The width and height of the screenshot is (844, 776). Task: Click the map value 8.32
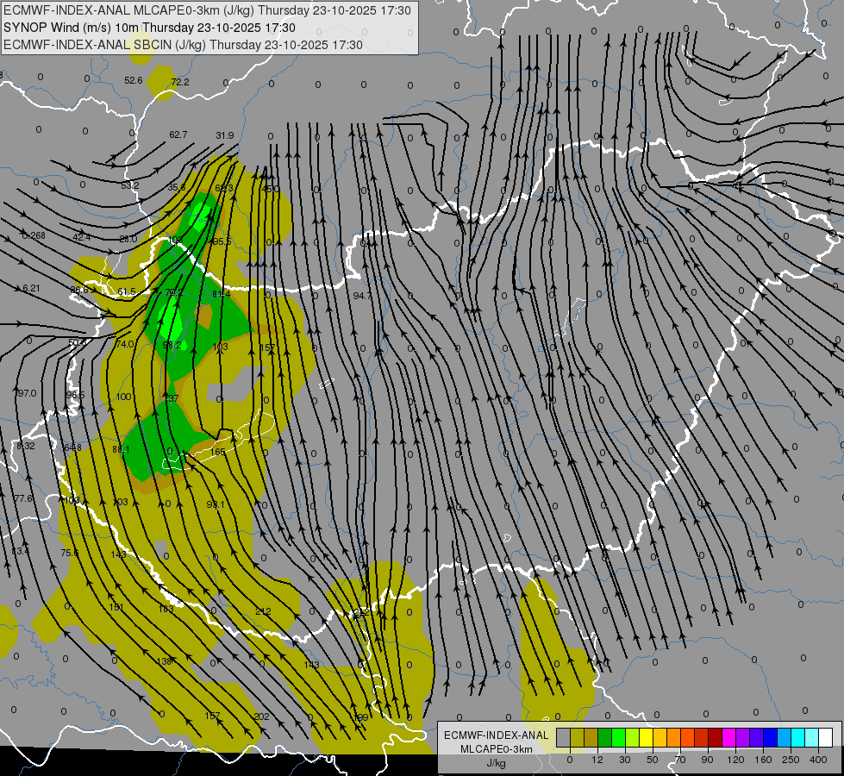(x=25, y=446)
